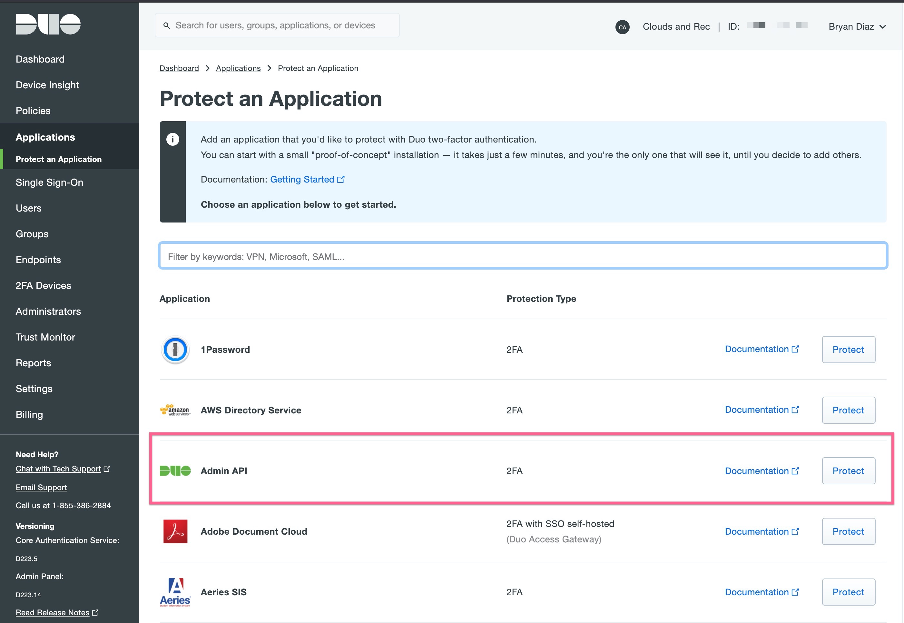
Task: Click the Duo logo in sidebar
Action: click(48, 24)
